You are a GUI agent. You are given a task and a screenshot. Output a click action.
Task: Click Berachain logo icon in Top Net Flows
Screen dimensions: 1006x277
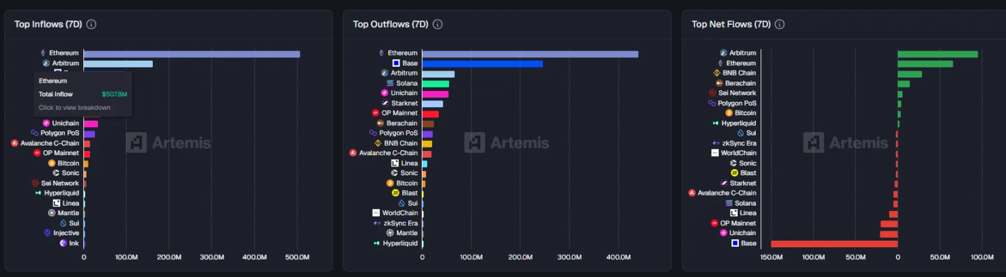click(x=719, y=83)
